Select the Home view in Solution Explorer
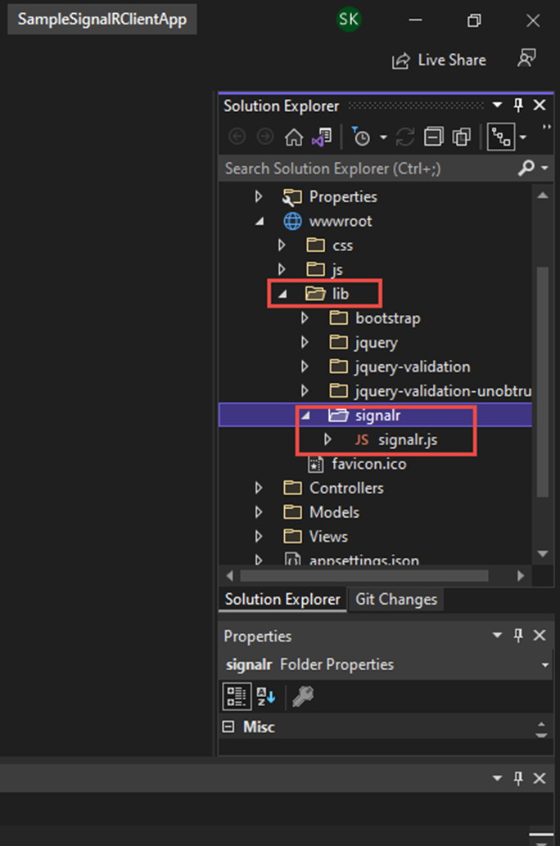 [x=293, y=137]
